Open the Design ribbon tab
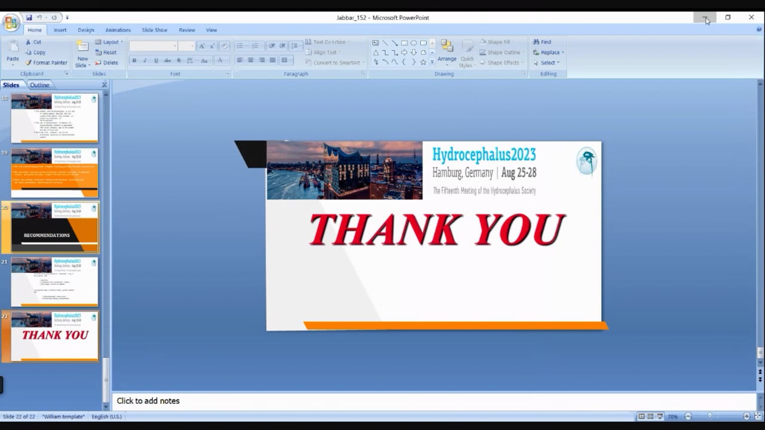 (86, 30)
